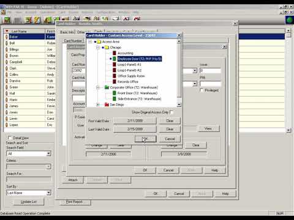Click the green door icon beside Employee Door
Image resolution: width=294 pixels, height=220 pixels.
(115, 59)
